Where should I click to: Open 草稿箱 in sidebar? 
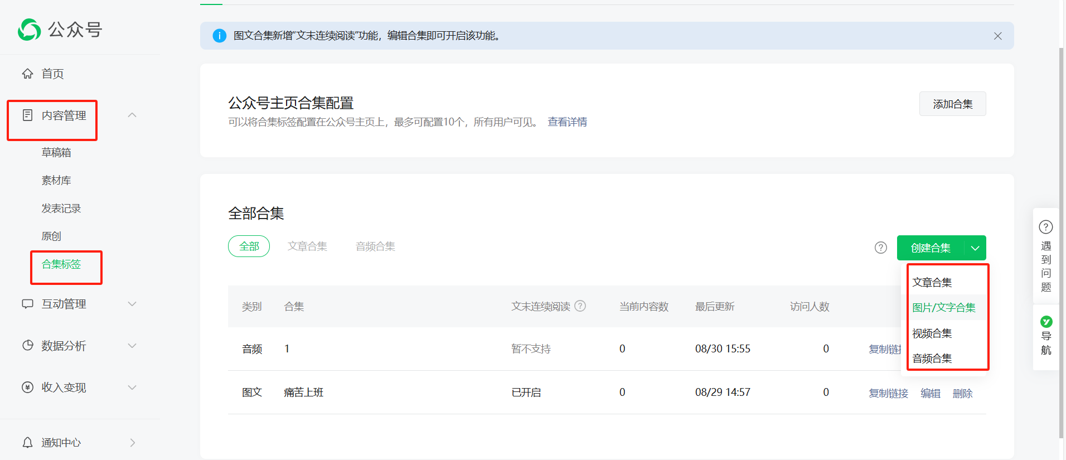(x=56, y=152)
